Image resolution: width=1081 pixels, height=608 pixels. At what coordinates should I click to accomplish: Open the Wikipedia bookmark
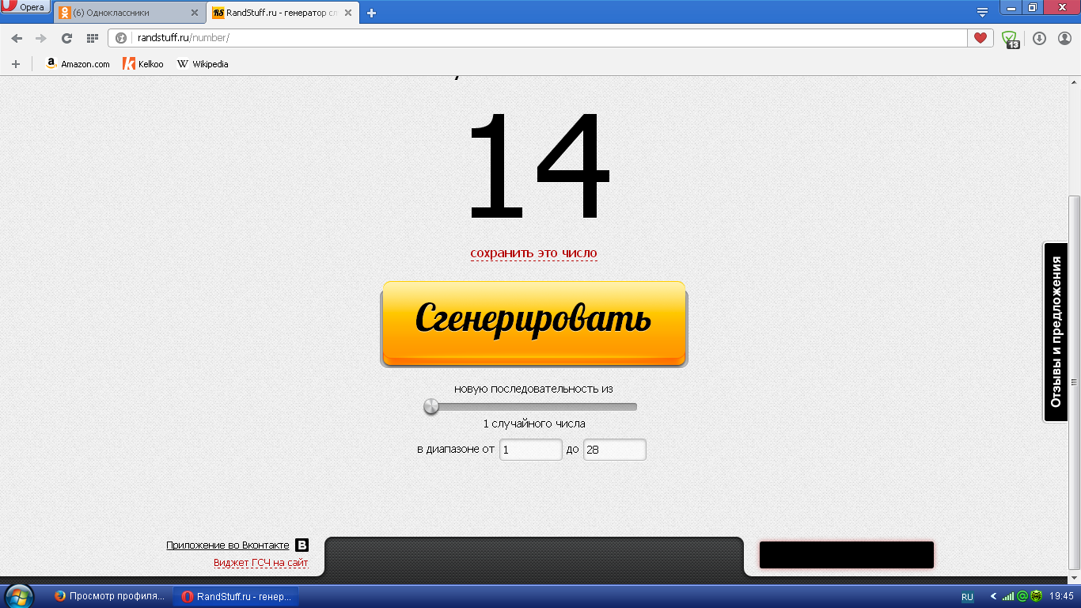click(203, 64)
